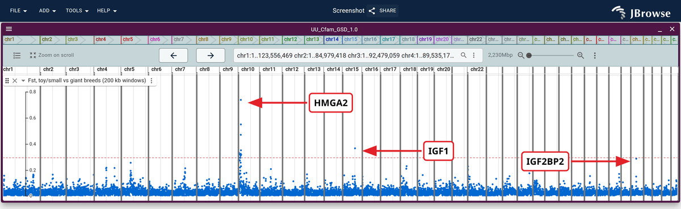Click the chr15 data point above the threshold
The width and height of the screenshot is (681, 209).
click(x=355, y=149)
